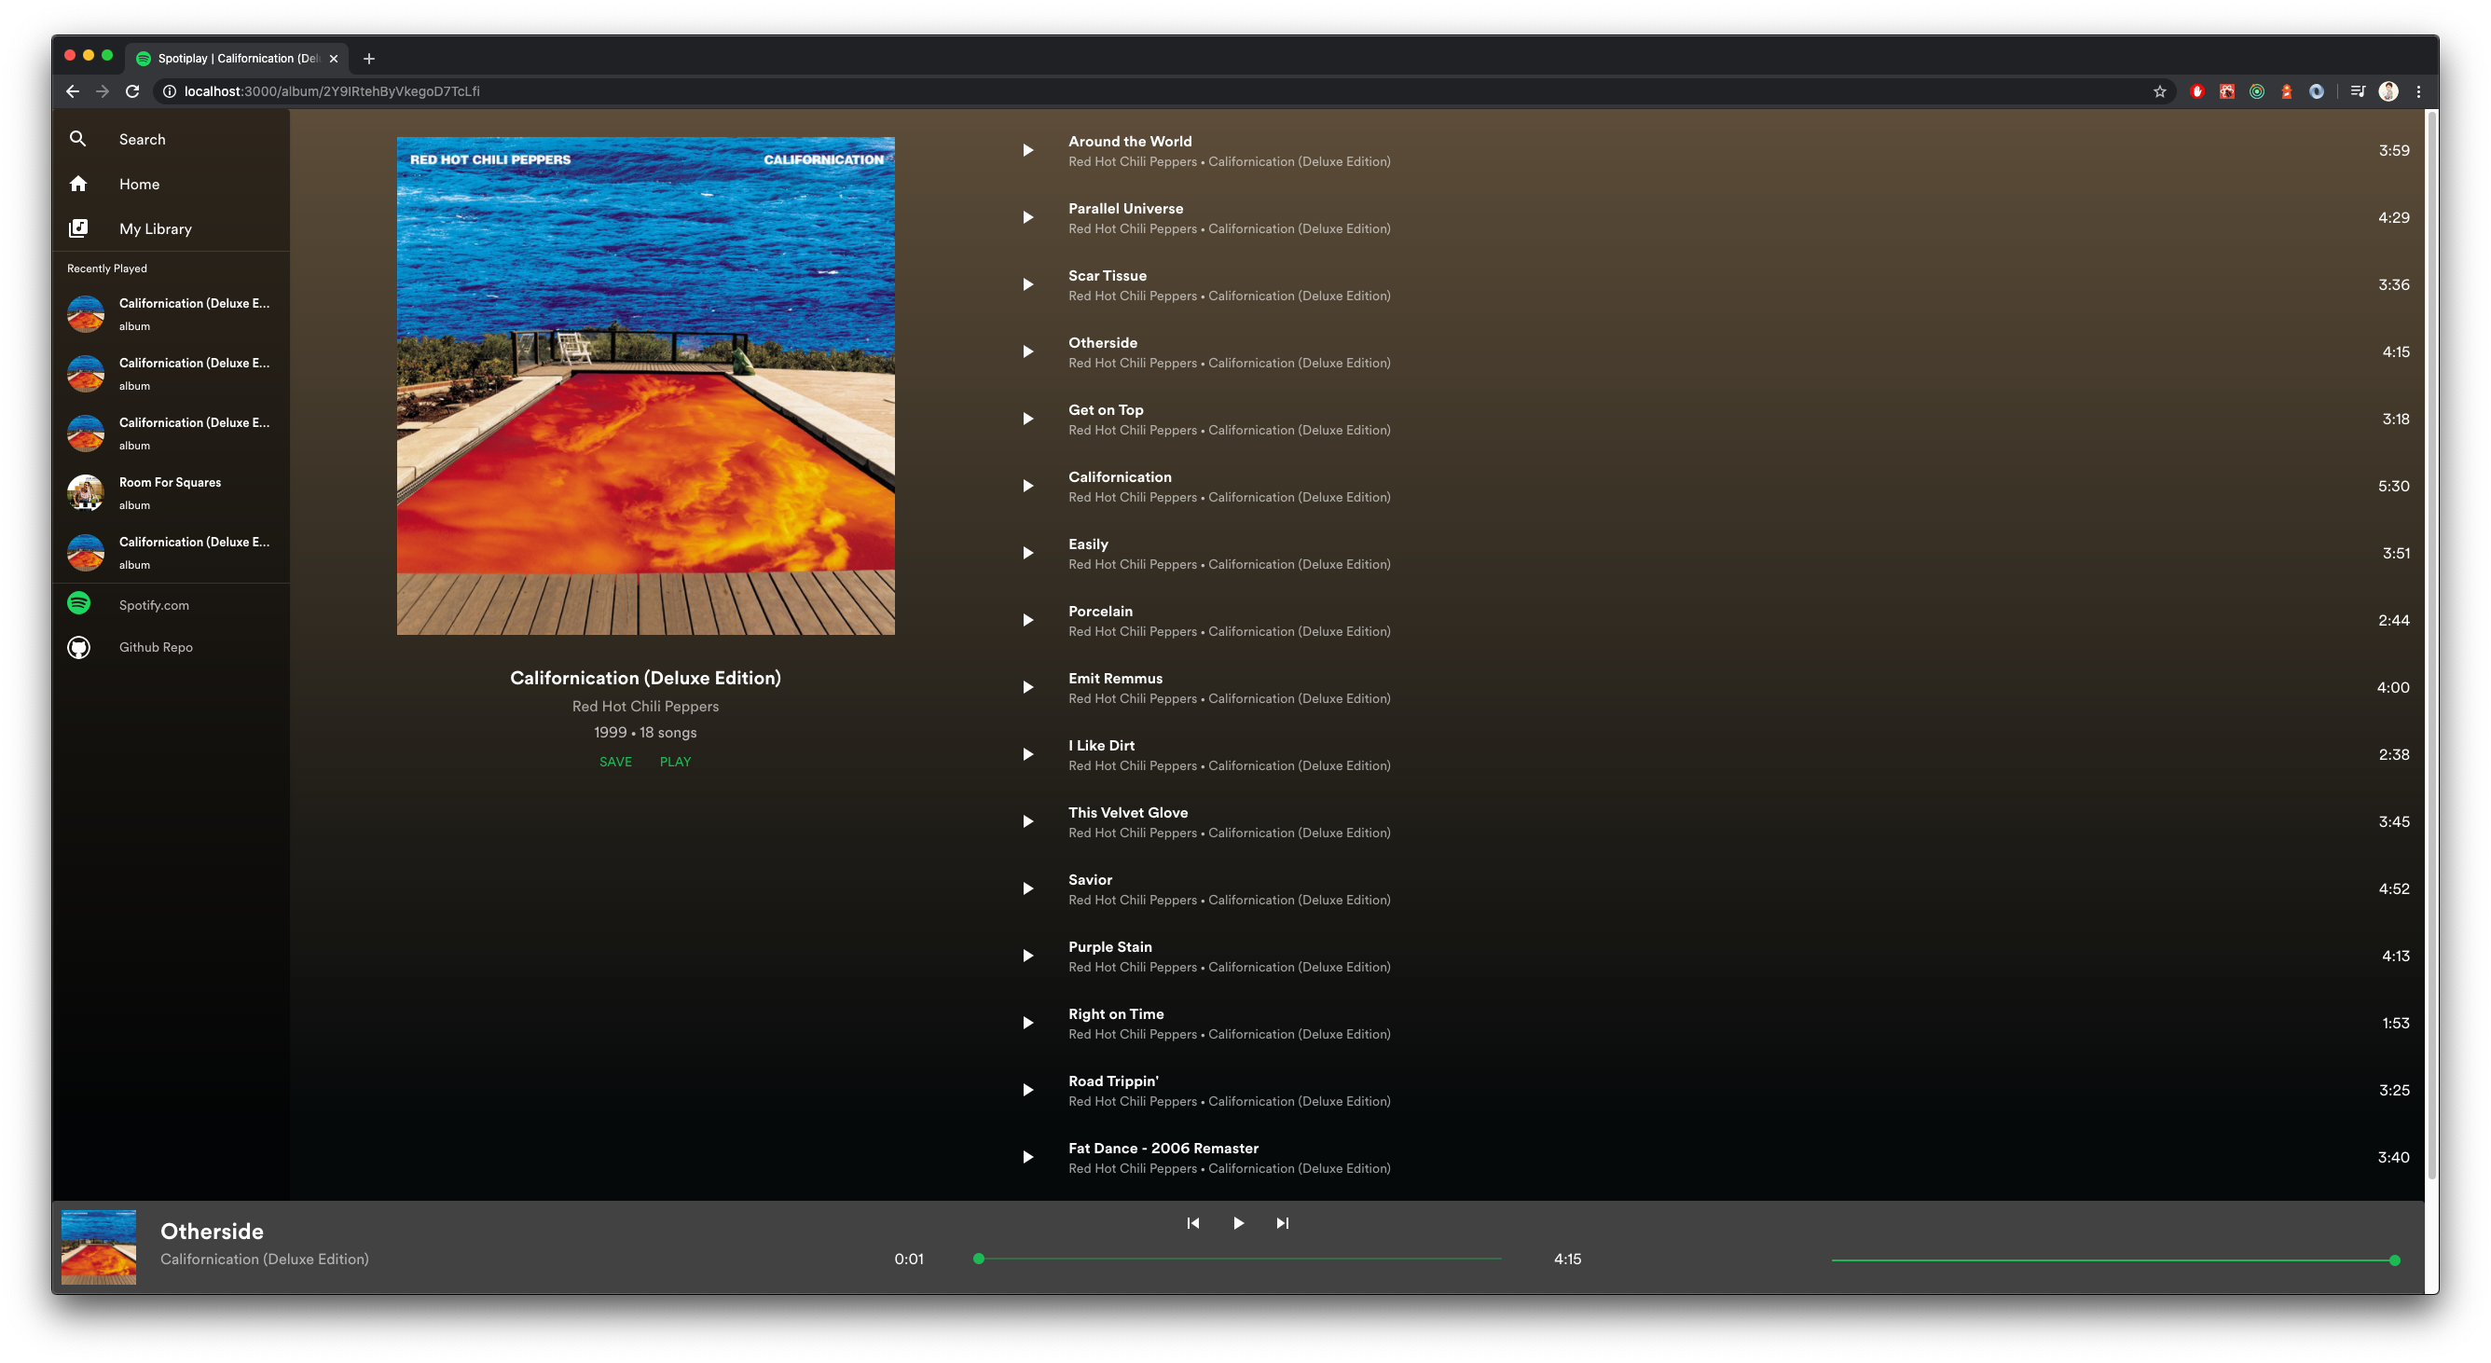The height and width of the screenshot is (1363, 2491).
Task: Open a new browser tab
Action: (368, 59)
